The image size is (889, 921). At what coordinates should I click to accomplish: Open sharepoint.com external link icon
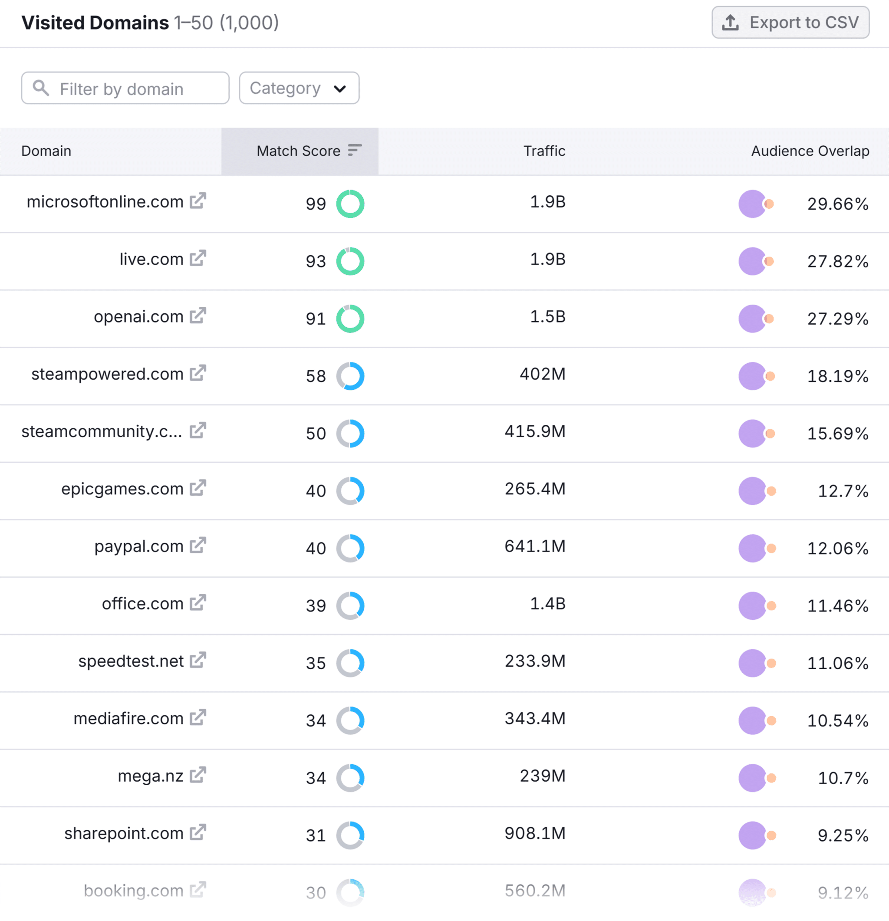tap(198, 832)
